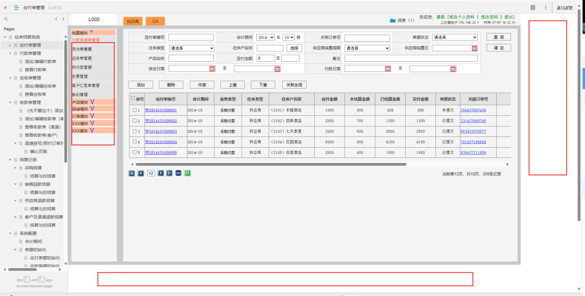Open the OA tab

point(155,21)
